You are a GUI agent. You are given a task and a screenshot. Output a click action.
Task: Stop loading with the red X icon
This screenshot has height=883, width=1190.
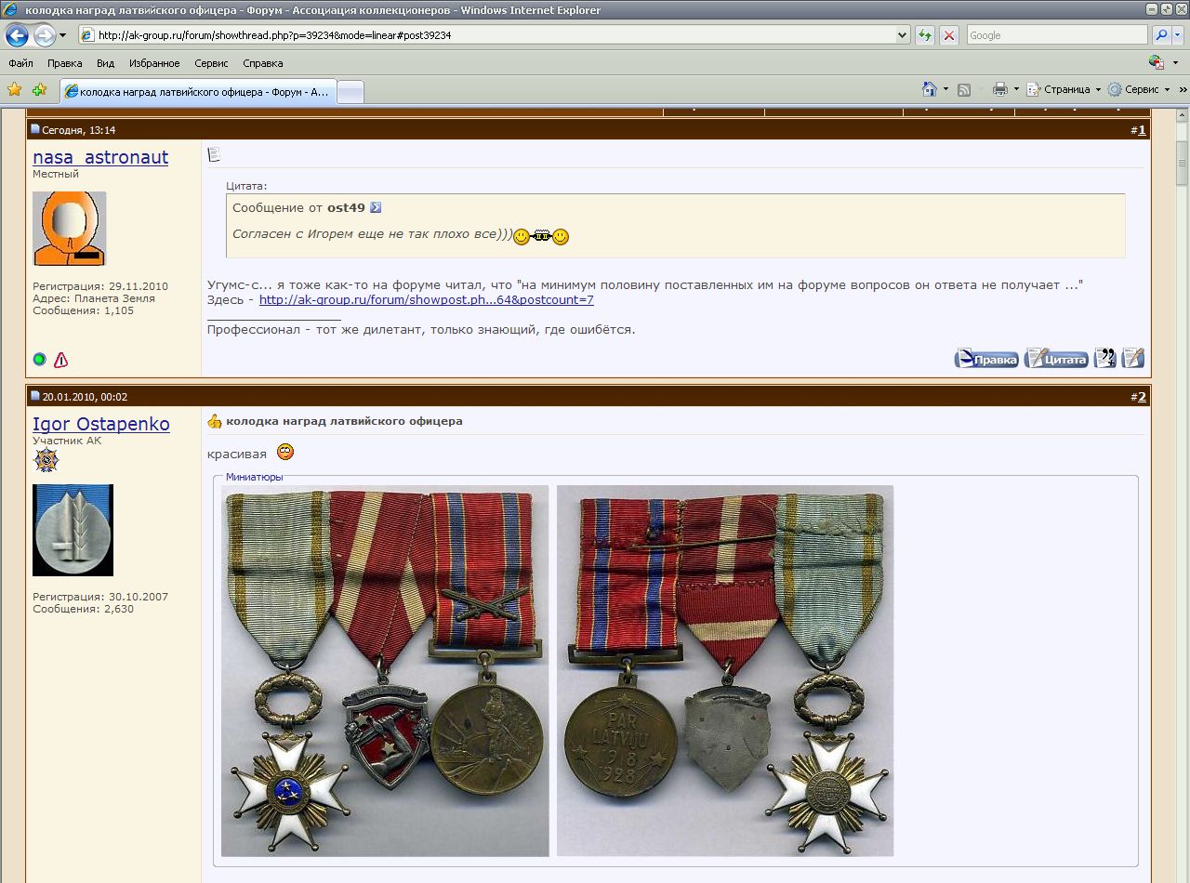[949, 35]
